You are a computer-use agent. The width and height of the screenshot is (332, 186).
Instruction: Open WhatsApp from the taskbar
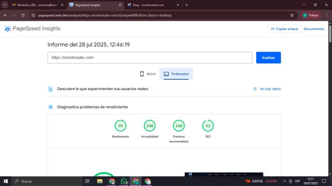124,181
